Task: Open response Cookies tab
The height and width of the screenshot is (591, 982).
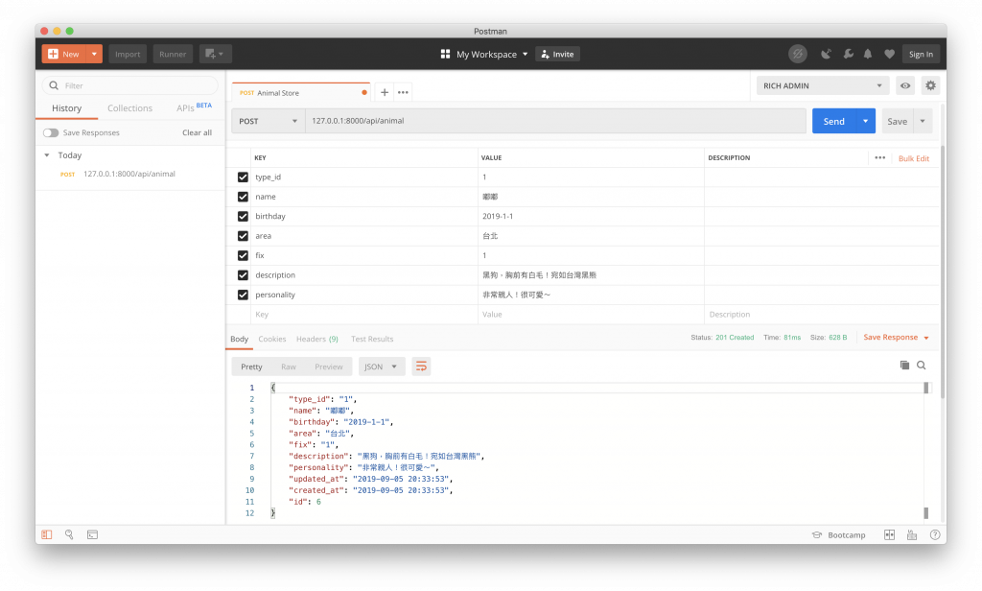Action: [x=271, y=339]
